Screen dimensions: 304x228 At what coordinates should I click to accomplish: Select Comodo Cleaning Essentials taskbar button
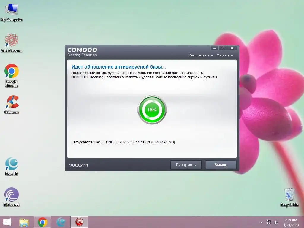pyautogui.click(x=79, y=222)
